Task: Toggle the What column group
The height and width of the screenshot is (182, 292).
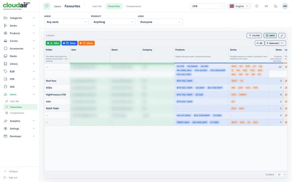Action: point(69,43)
